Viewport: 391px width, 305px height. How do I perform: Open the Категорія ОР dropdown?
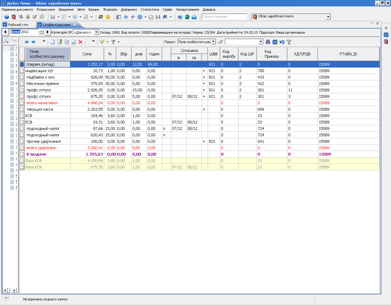point(96,32)
